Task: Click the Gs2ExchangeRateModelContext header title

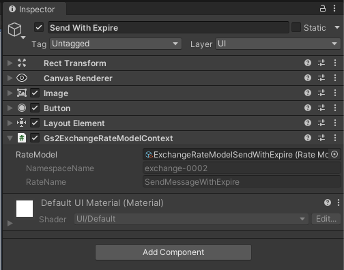Action: 109,138
